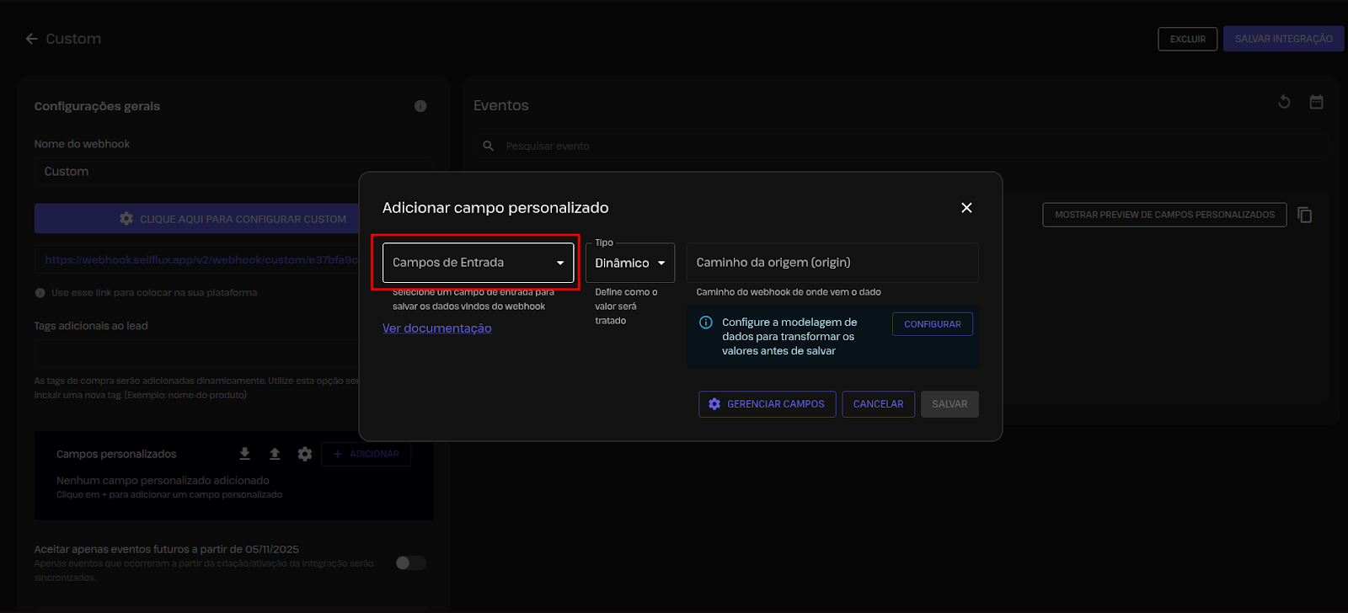The image size is (1348, 613).
Task: Click the Caminho da origem input field
Action: [832, 263]
